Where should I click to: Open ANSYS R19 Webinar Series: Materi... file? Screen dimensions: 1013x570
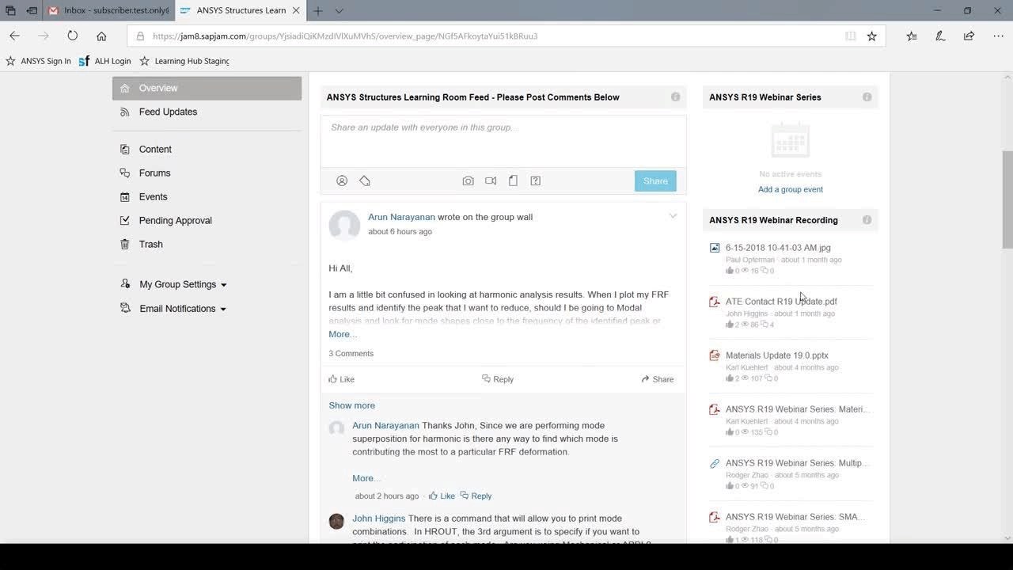[x=798, y=409]
